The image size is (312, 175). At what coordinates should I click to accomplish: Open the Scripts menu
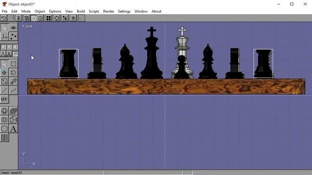click(x=94, y=11)
